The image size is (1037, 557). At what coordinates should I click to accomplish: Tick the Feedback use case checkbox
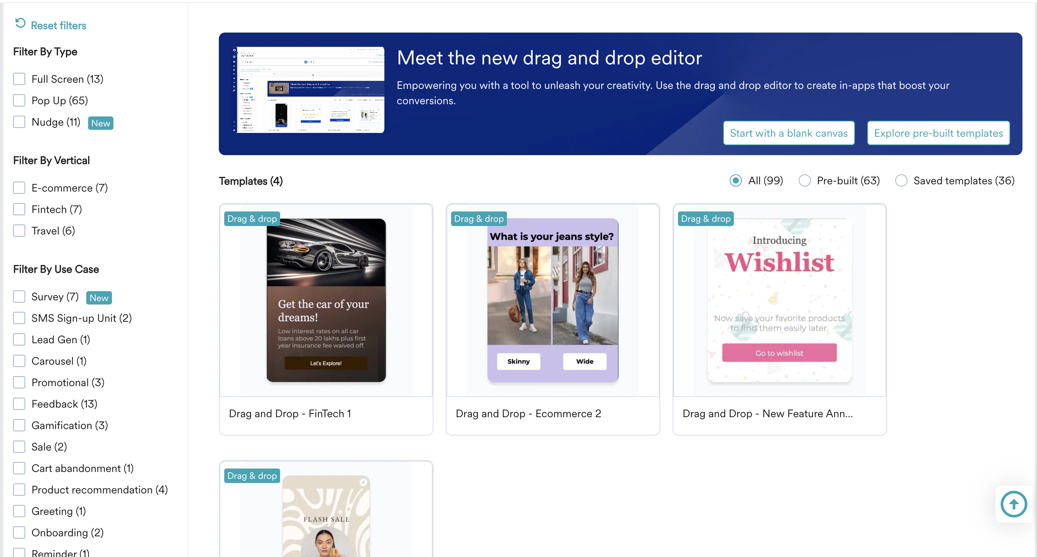click(x=19, y=404)
